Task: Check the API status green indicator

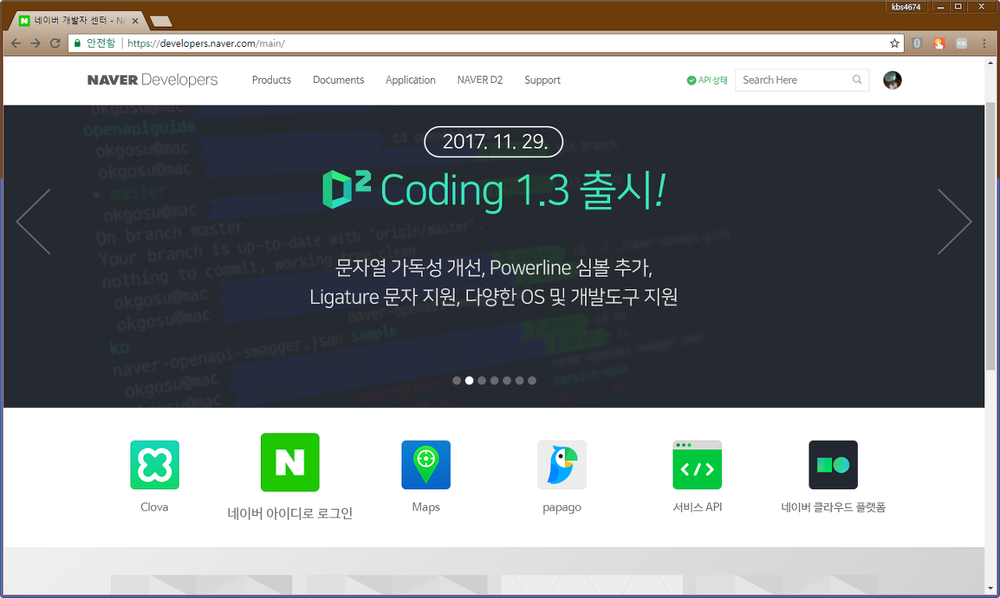Action: point(691,81)
